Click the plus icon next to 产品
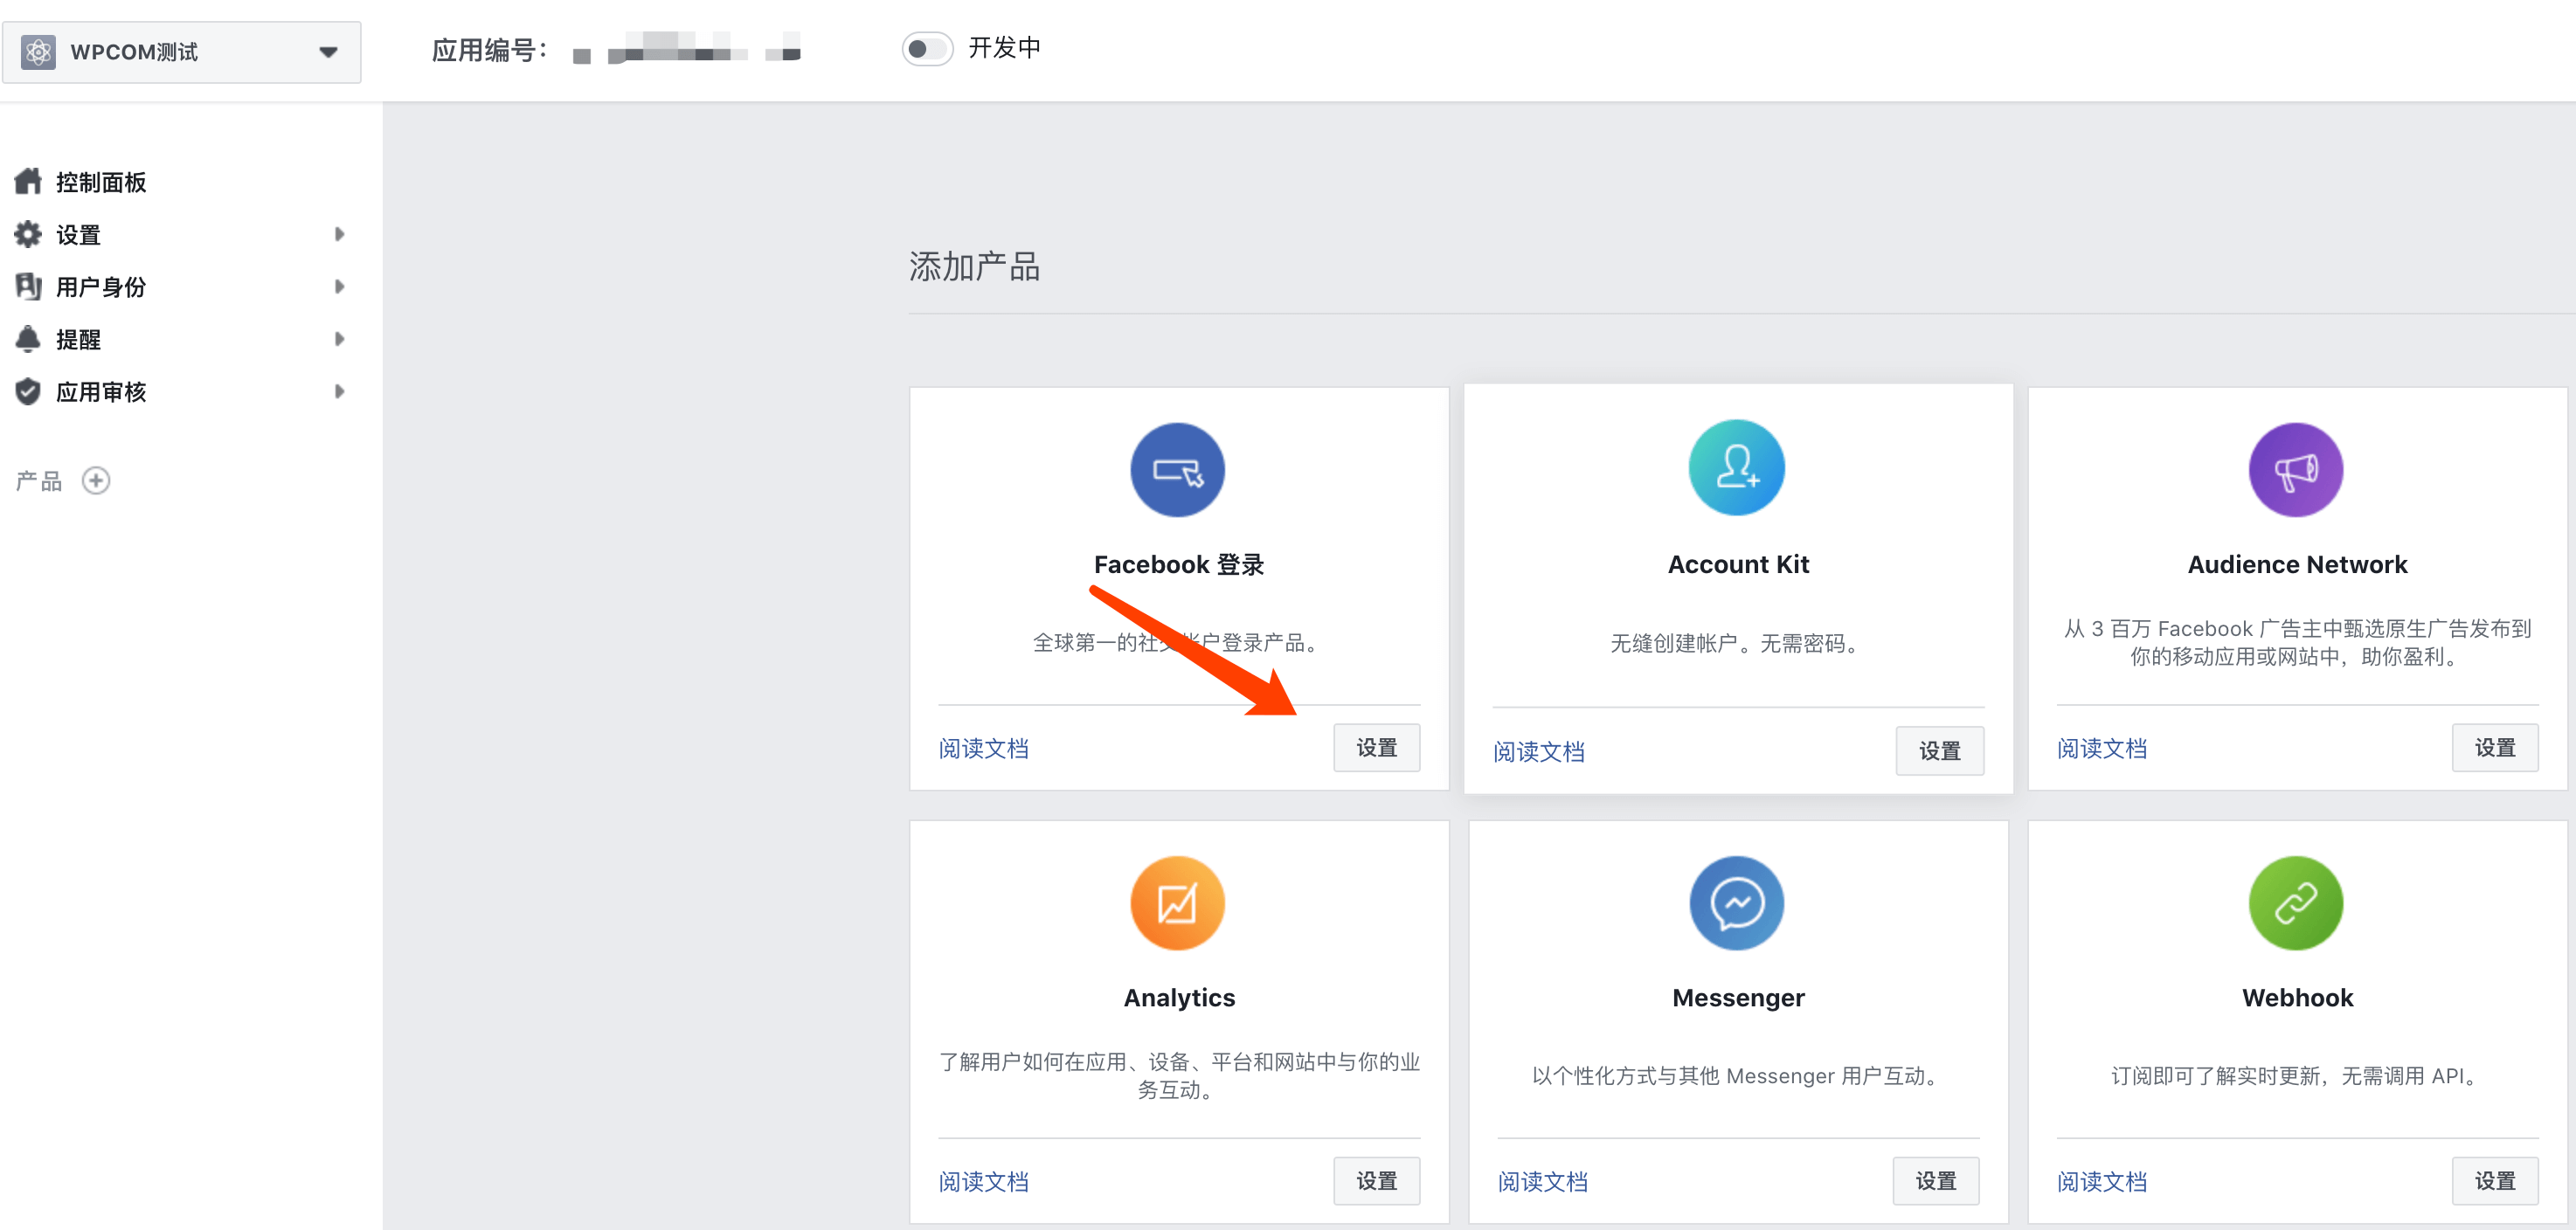The height and width of the screenshot is (1230, 2576). point(96,481)
